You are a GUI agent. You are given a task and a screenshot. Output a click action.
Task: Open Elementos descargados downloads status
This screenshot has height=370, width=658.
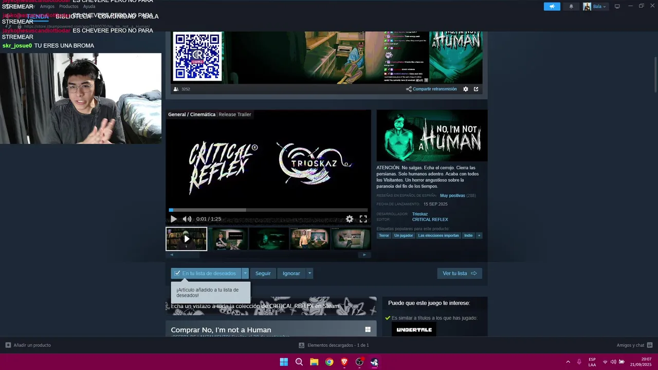tap(334, 345)
